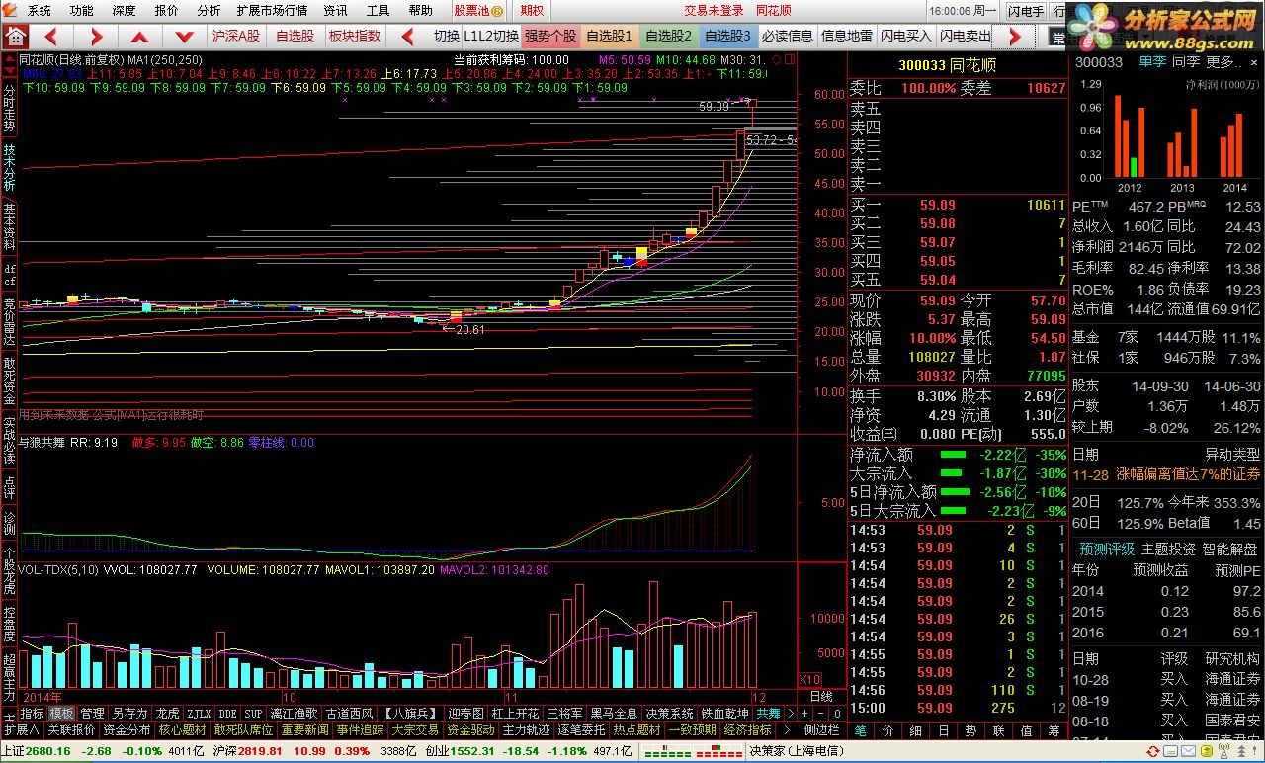Viewport: 1265px width, 763px height.
Task: Open the 分析 menu
Action: (x=209, y=11)
